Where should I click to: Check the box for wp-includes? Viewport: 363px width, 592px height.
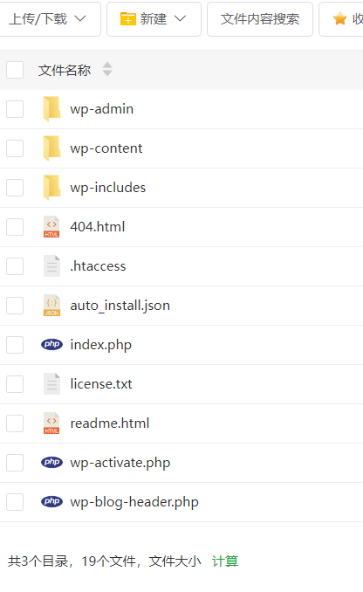pos(15,188)
